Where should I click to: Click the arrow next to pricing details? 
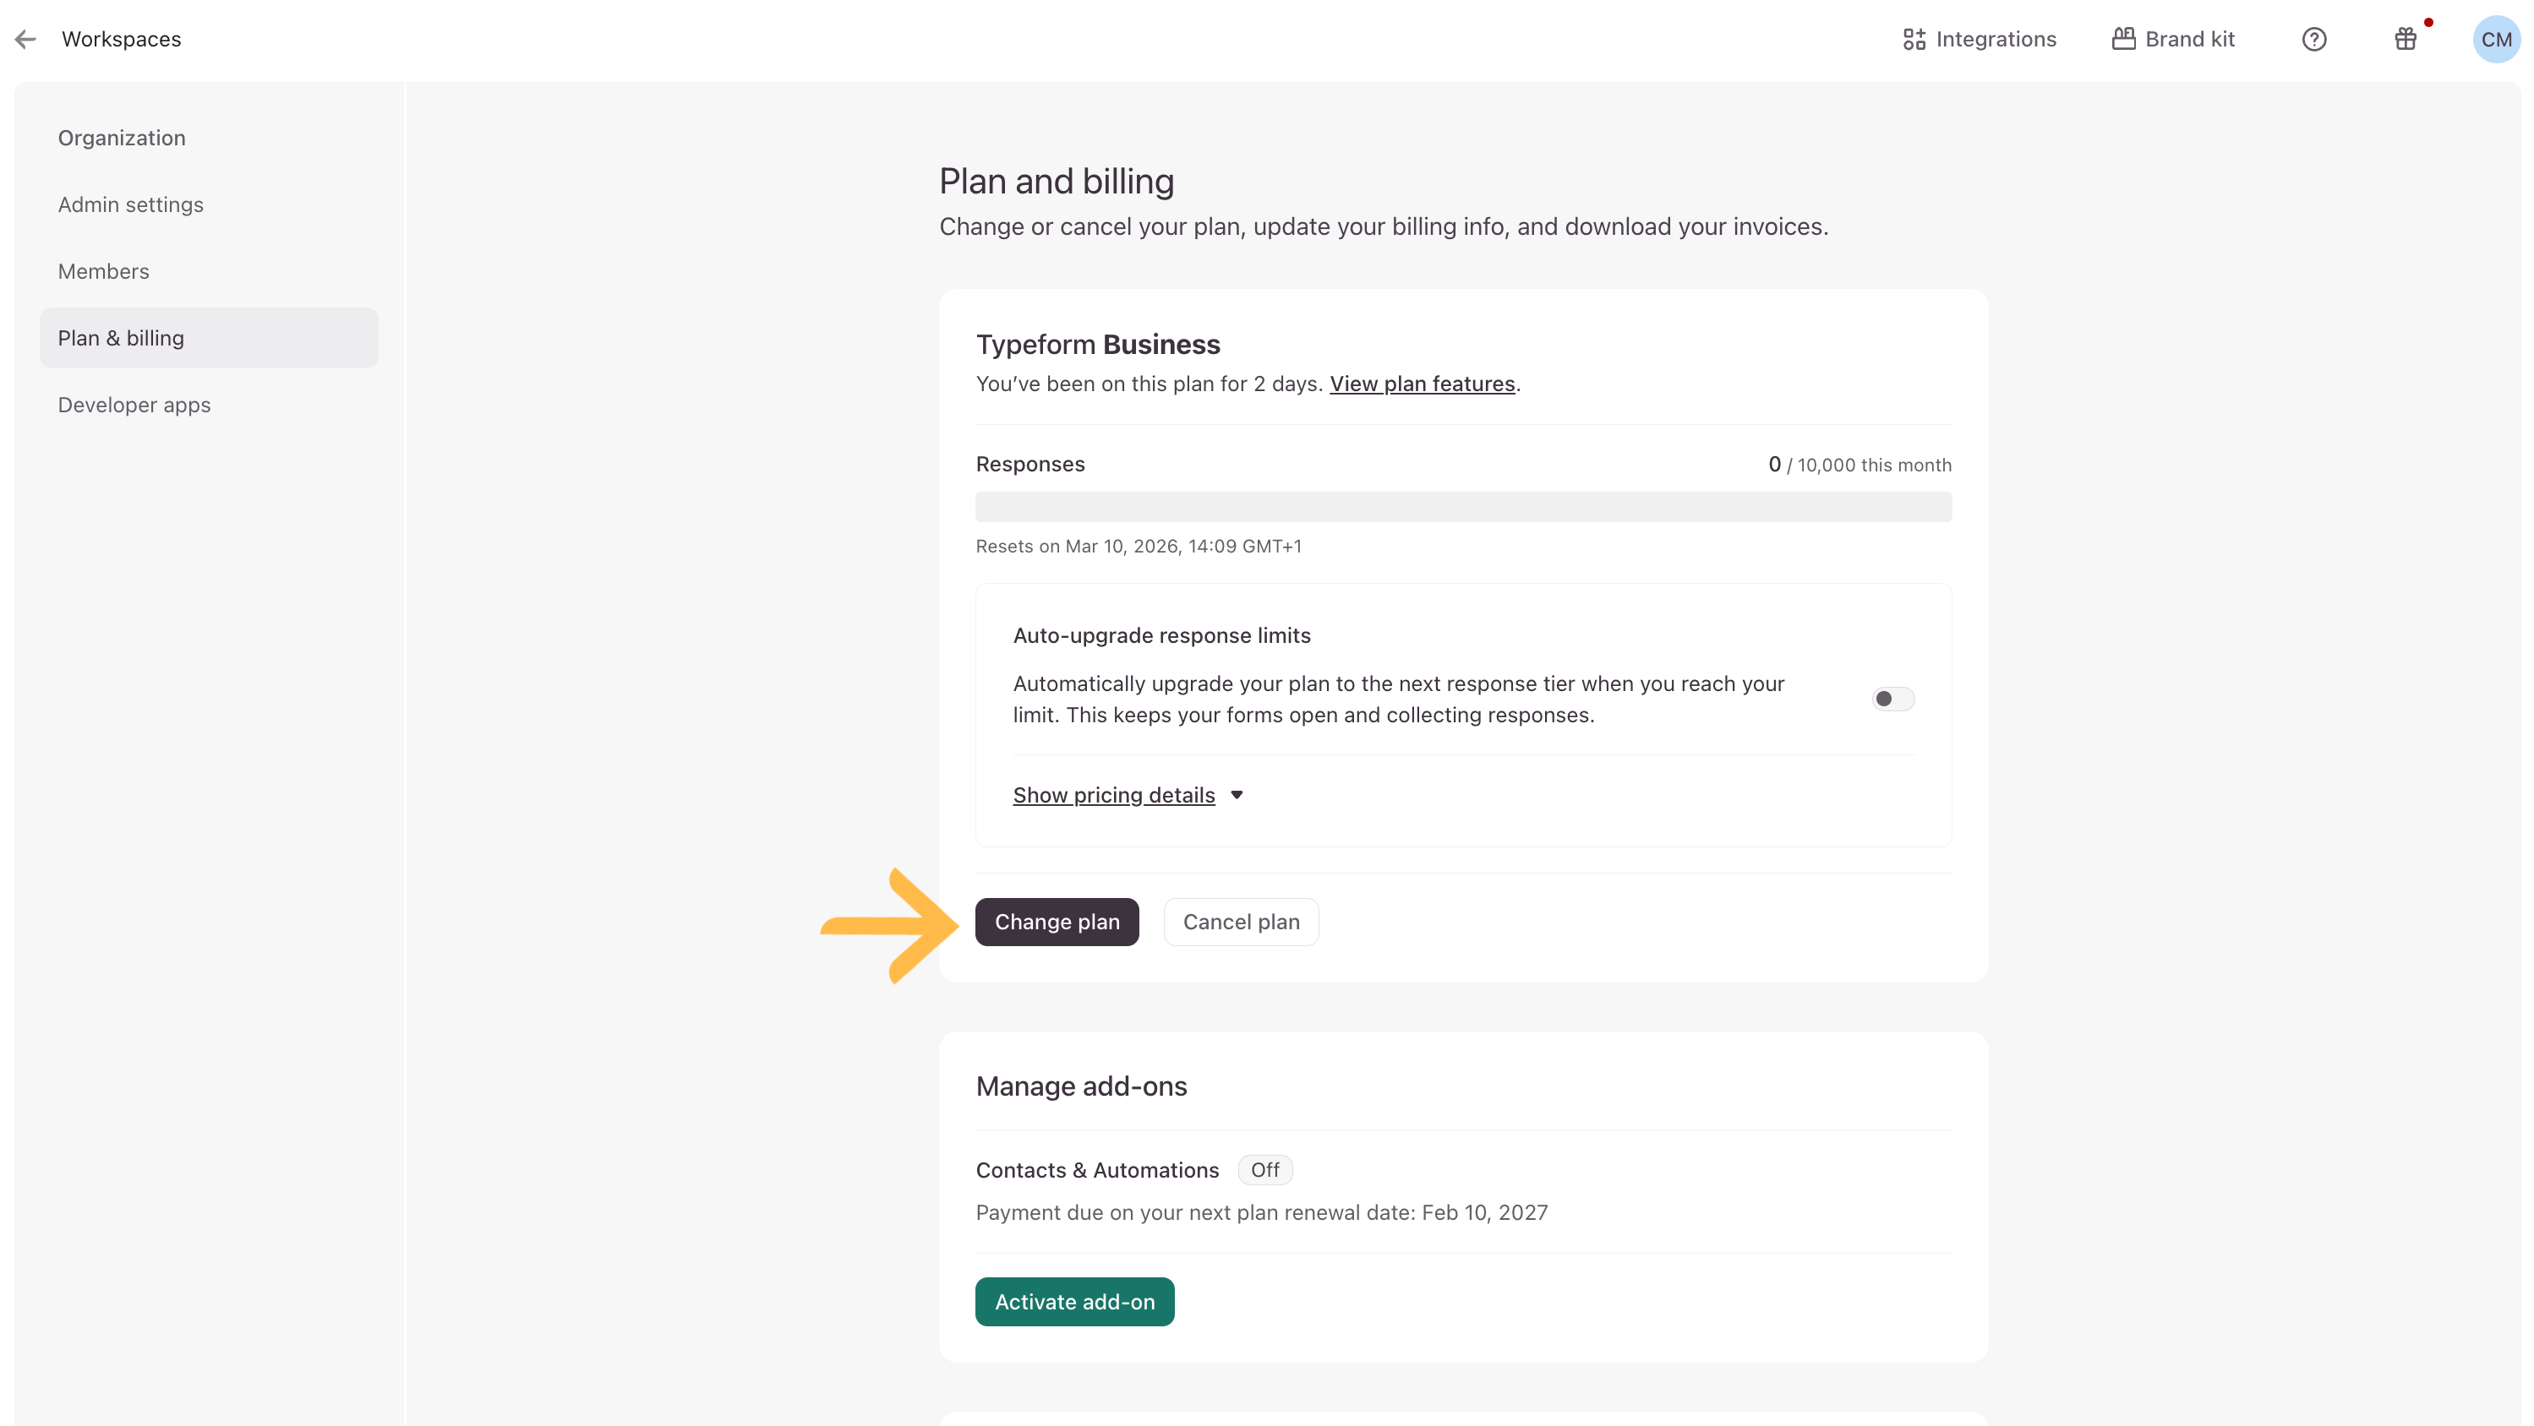1237,795
